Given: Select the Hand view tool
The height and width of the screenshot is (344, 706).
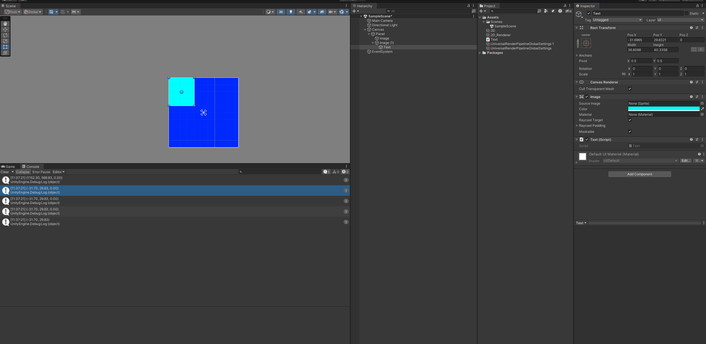Looking at the screenshot, I should [5, 24].
